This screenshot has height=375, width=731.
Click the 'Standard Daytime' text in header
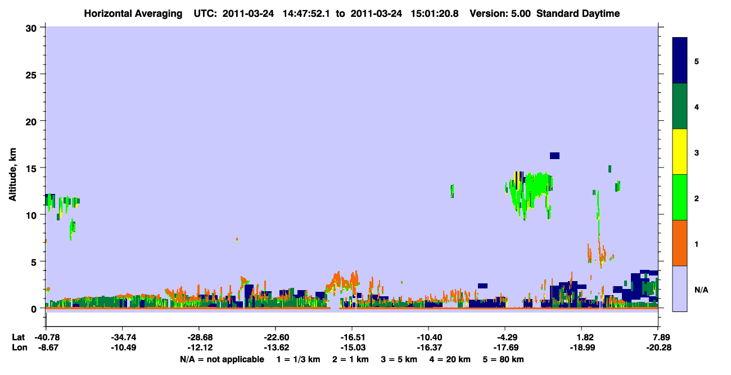[x=578, y=13]
